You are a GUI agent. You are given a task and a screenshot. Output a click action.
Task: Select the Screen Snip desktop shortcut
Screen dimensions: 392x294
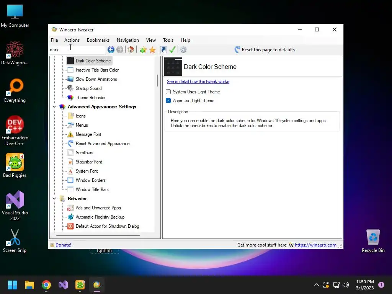click(x=15, y=241)
